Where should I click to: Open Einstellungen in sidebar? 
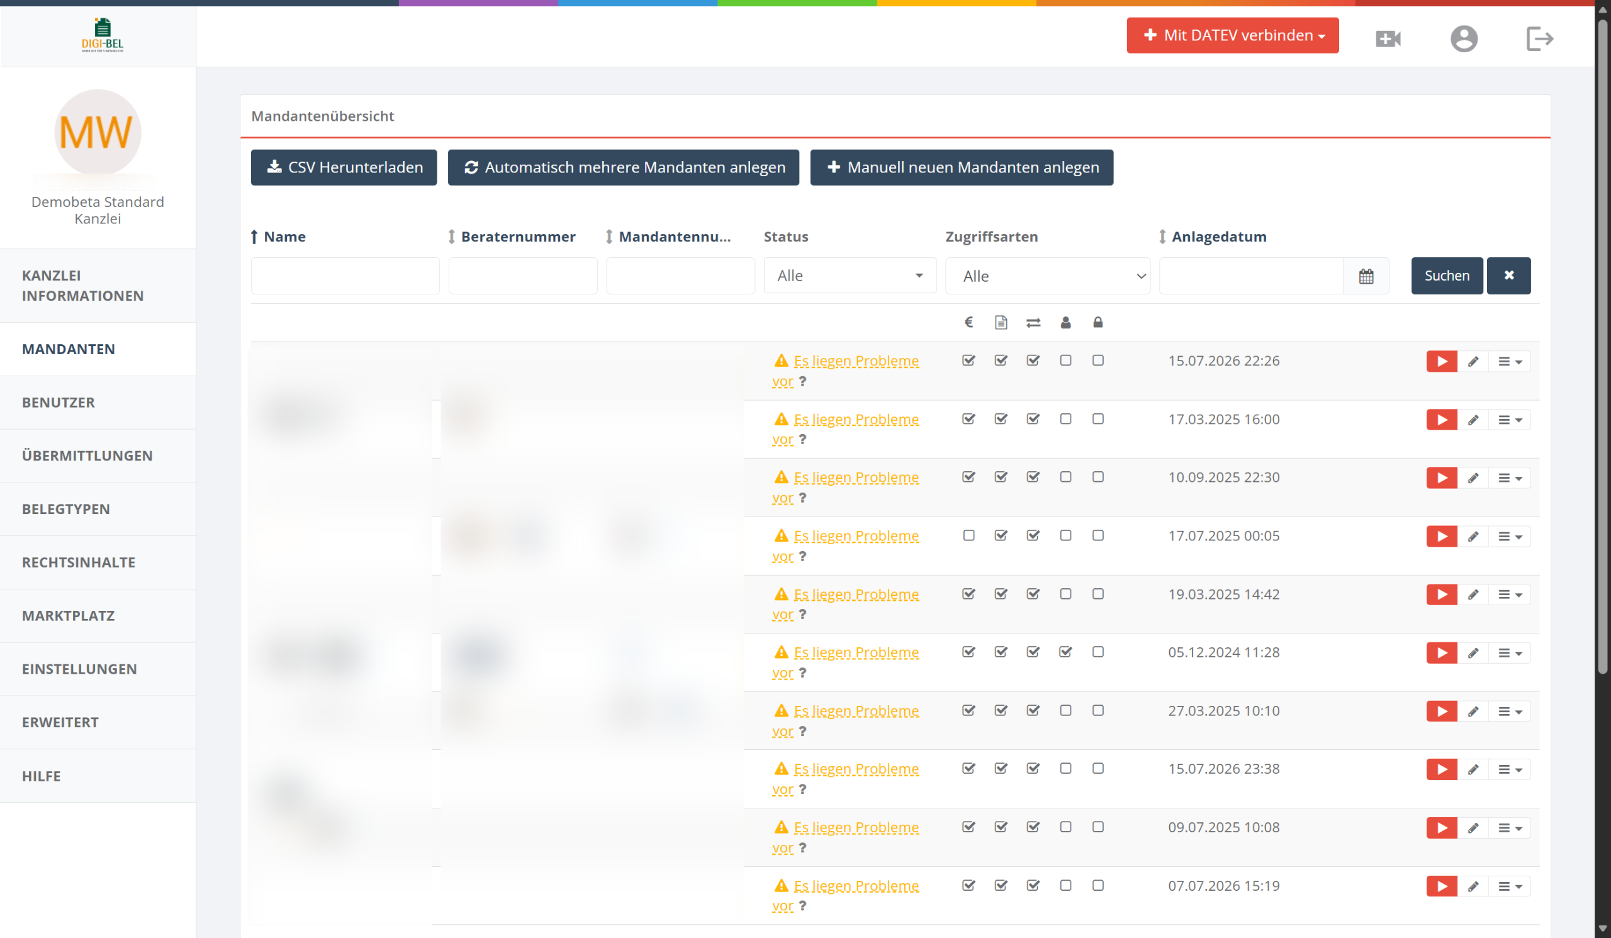tap(98, 669)
